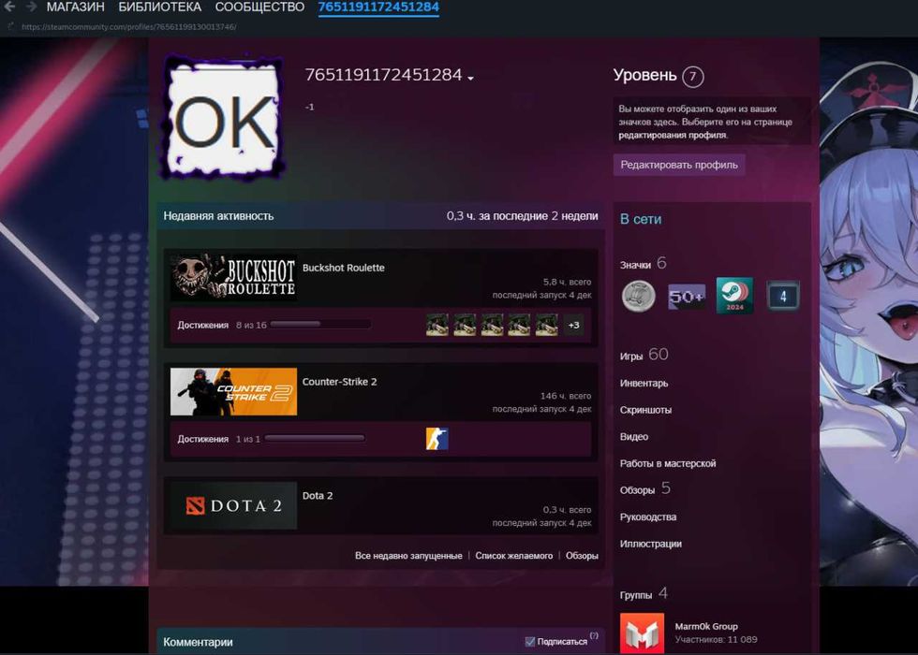
Task: Select the third Buckshot Roulette achievement icon
Action: 492,325
